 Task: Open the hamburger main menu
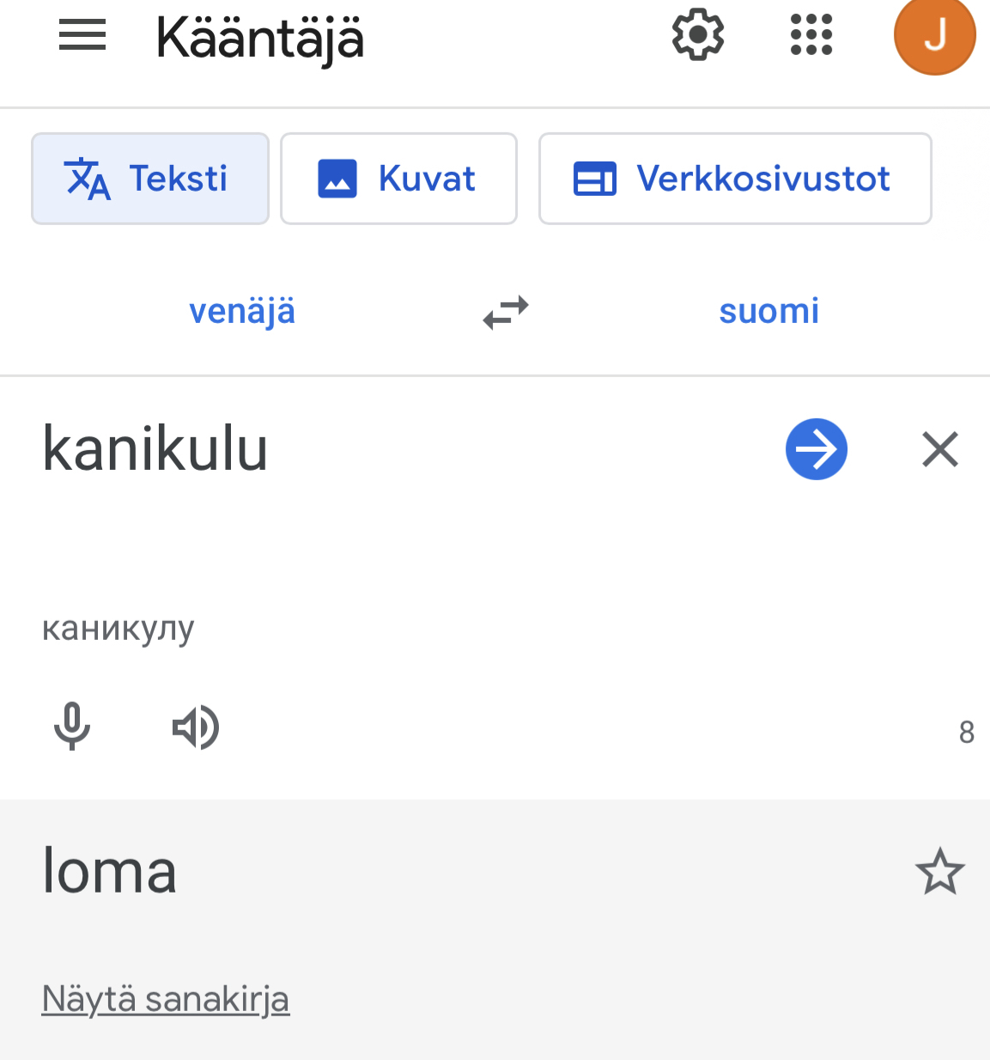point(82,36)
